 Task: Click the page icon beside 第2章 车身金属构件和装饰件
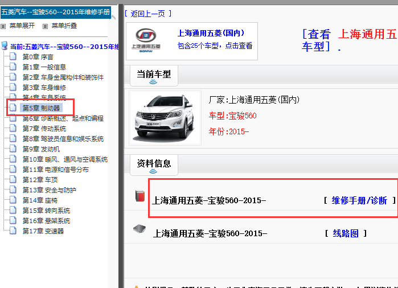point(13,77)
